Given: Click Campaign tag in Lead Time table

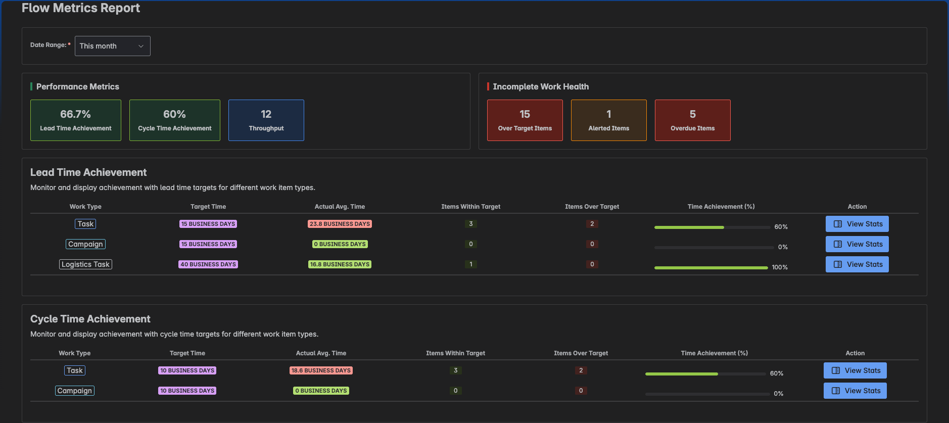Looking at the screenshot, I should tap(85, 244).
